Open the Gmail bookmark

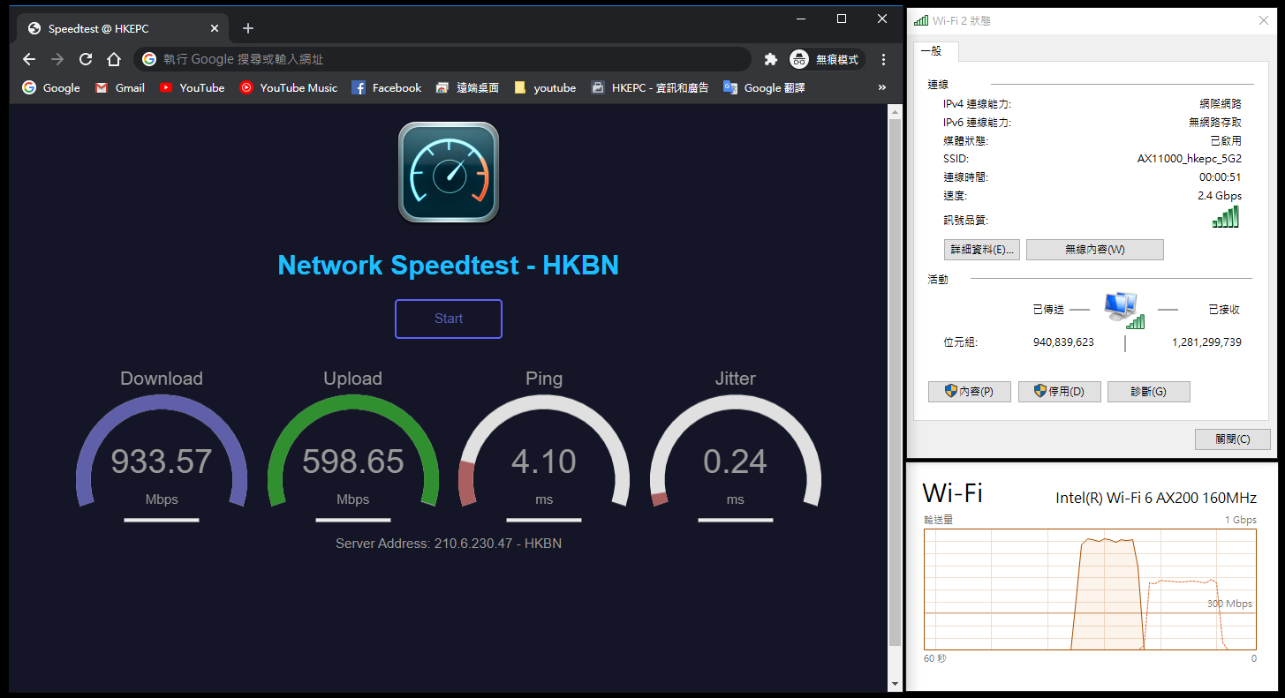click(x=120, y=87)
